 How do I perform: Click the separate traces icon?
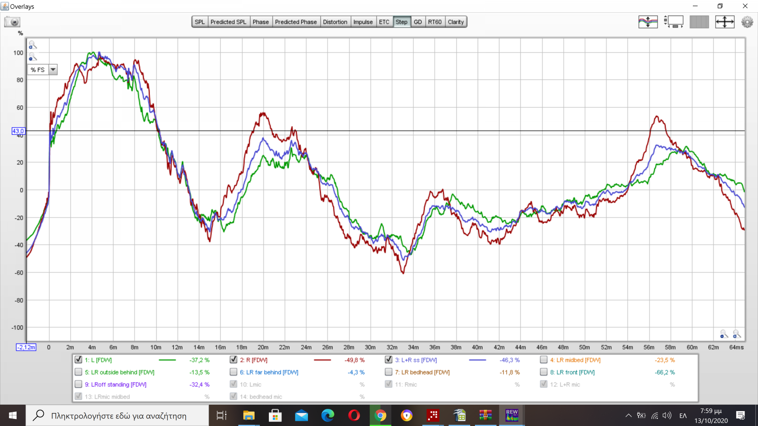(648, 22)
